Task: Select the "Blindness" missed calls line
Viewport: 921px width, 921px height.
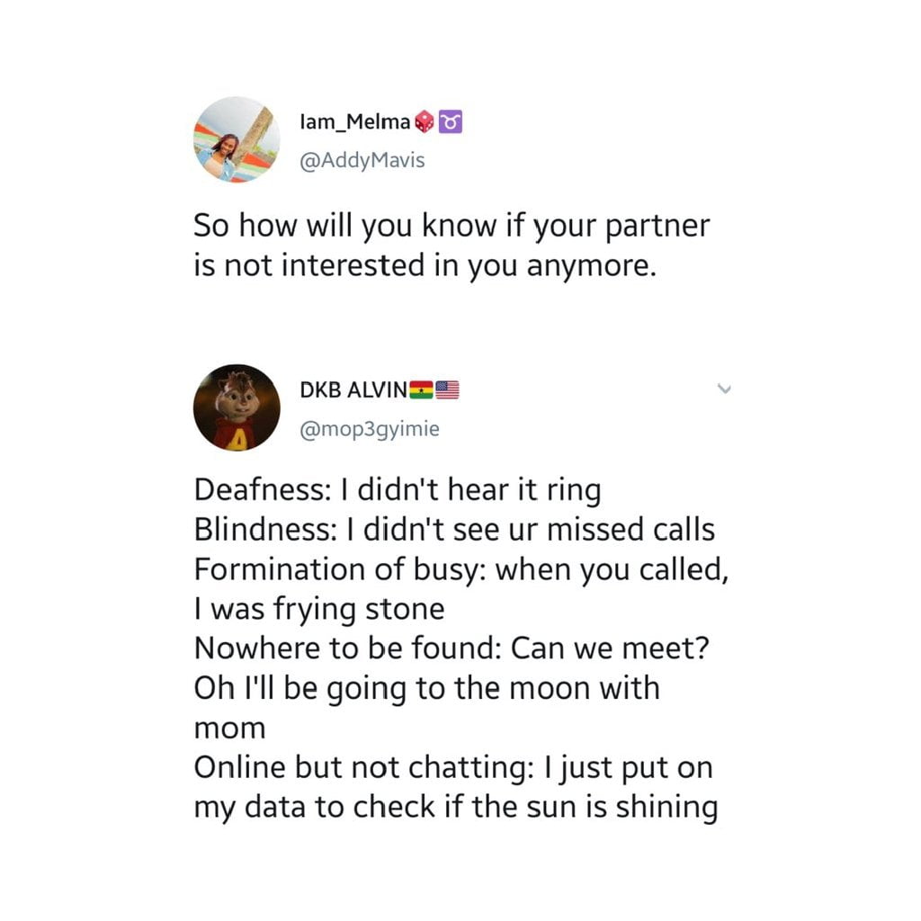Action: tap(454, 531)
